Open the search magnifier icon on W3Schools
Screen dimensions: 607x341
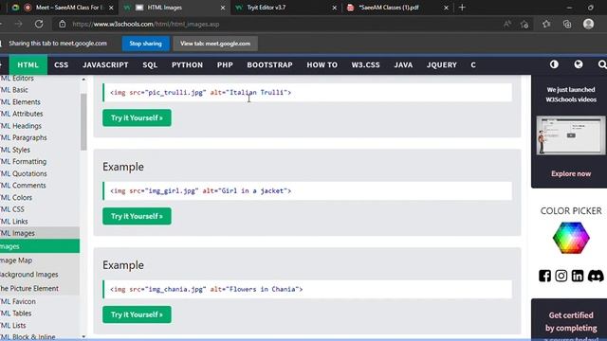(x=602, y=64)
